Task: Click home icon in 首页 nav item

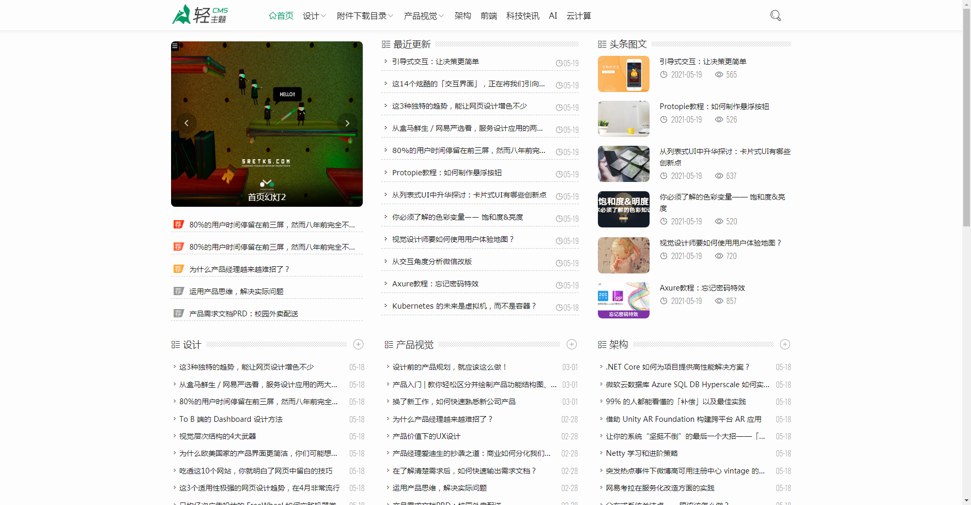Action: click(272, 16)
